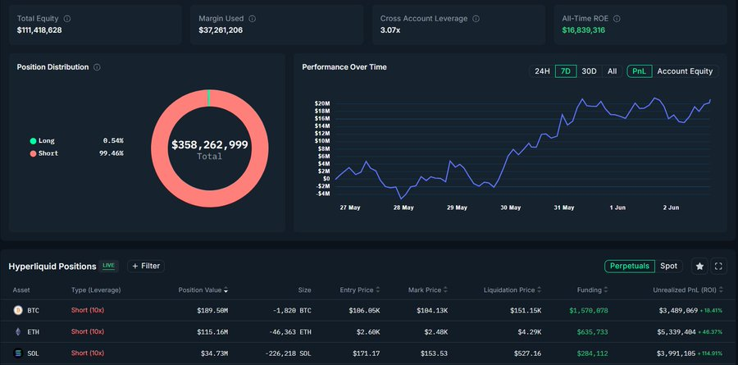Switch chart to PnL view
Screen dimensions: 738x365
point(639,71)
